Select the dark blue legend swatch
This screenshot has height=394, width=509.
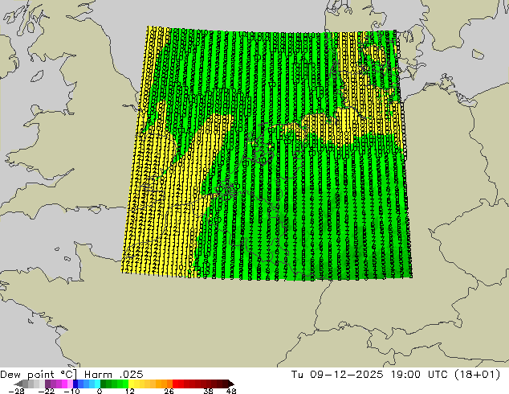pyautogui.click(x=75, y=384)
